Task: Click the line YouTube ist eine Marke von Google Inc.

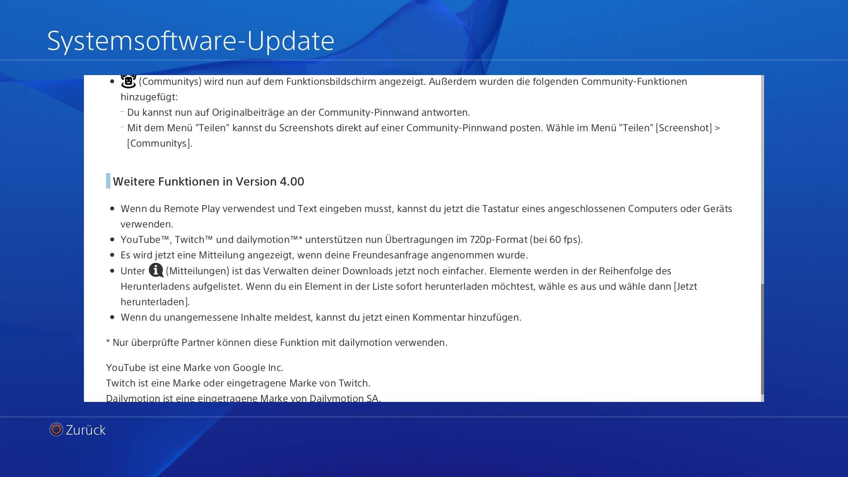Action: (x=194, y=368)
